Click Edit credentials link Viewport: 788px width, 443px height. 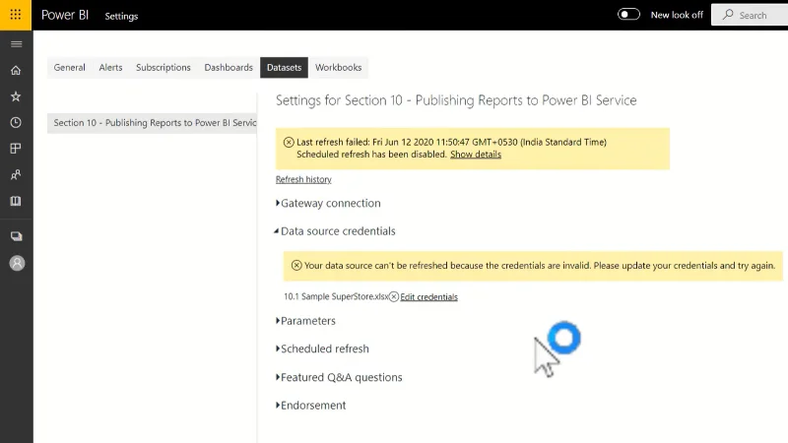[428, 297]
